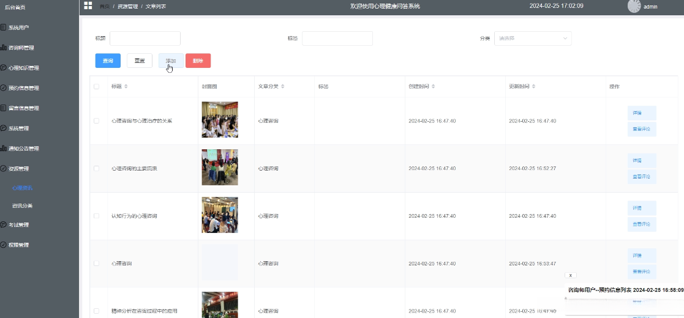Click the 添加 add button
This screenshot has height=318, width=684.
pos(171,61)
